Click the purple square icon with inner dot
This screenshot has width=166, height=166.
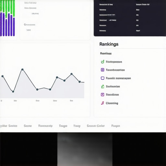[102, 95]
